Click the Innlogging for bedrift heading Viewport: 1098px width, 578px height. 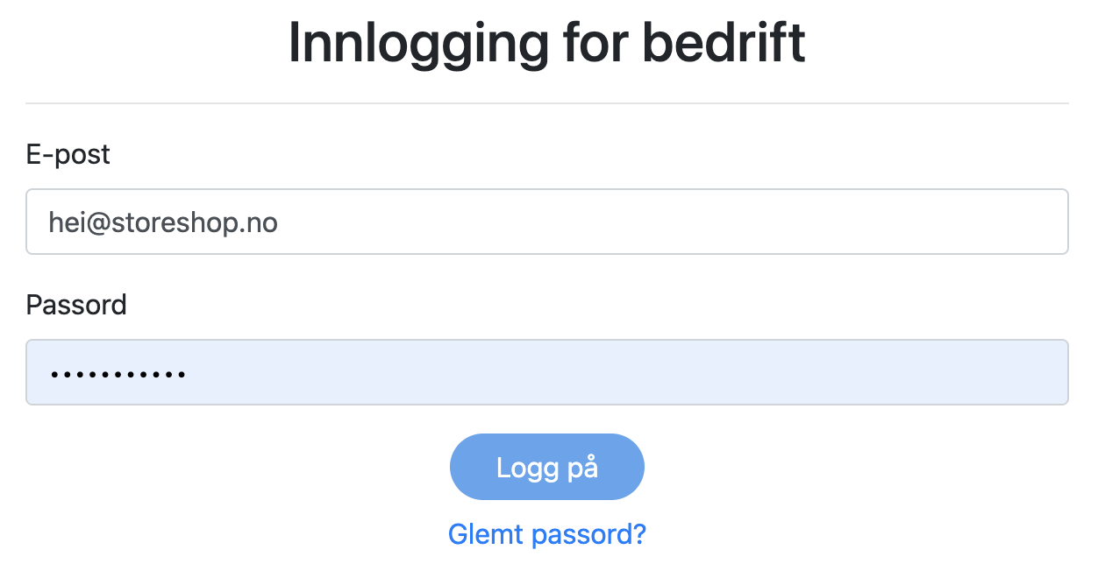tap(546, 44)
